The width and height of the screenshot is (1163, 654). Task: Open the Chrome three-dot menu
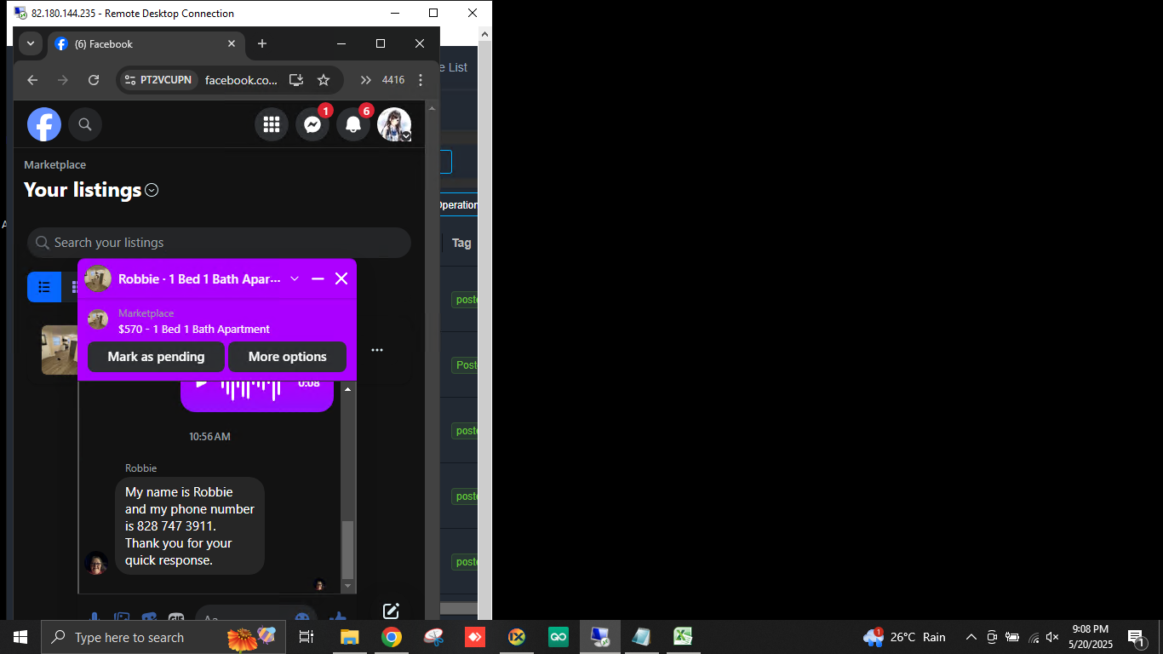click(x=421, y=80)
